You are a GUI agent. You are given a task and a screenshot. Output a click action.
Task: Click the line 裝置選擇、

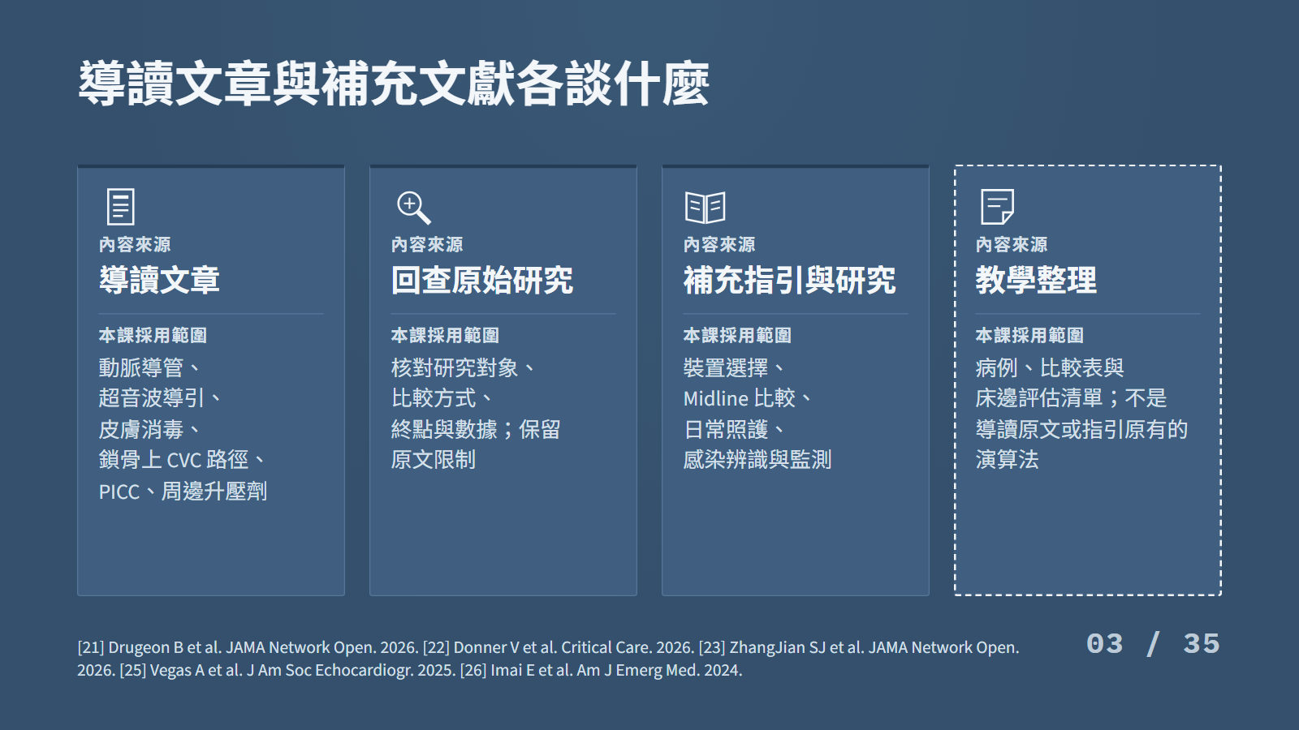tap(735, 368)
